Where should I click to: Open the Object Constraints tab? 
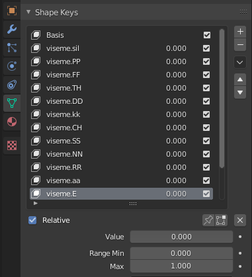pos(12,85)
